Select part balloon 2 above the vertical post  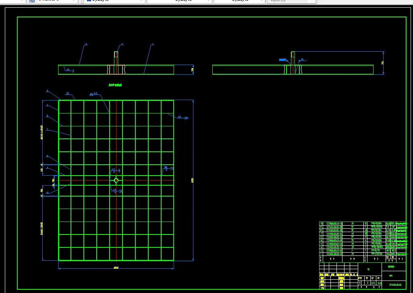coord(122,44)
